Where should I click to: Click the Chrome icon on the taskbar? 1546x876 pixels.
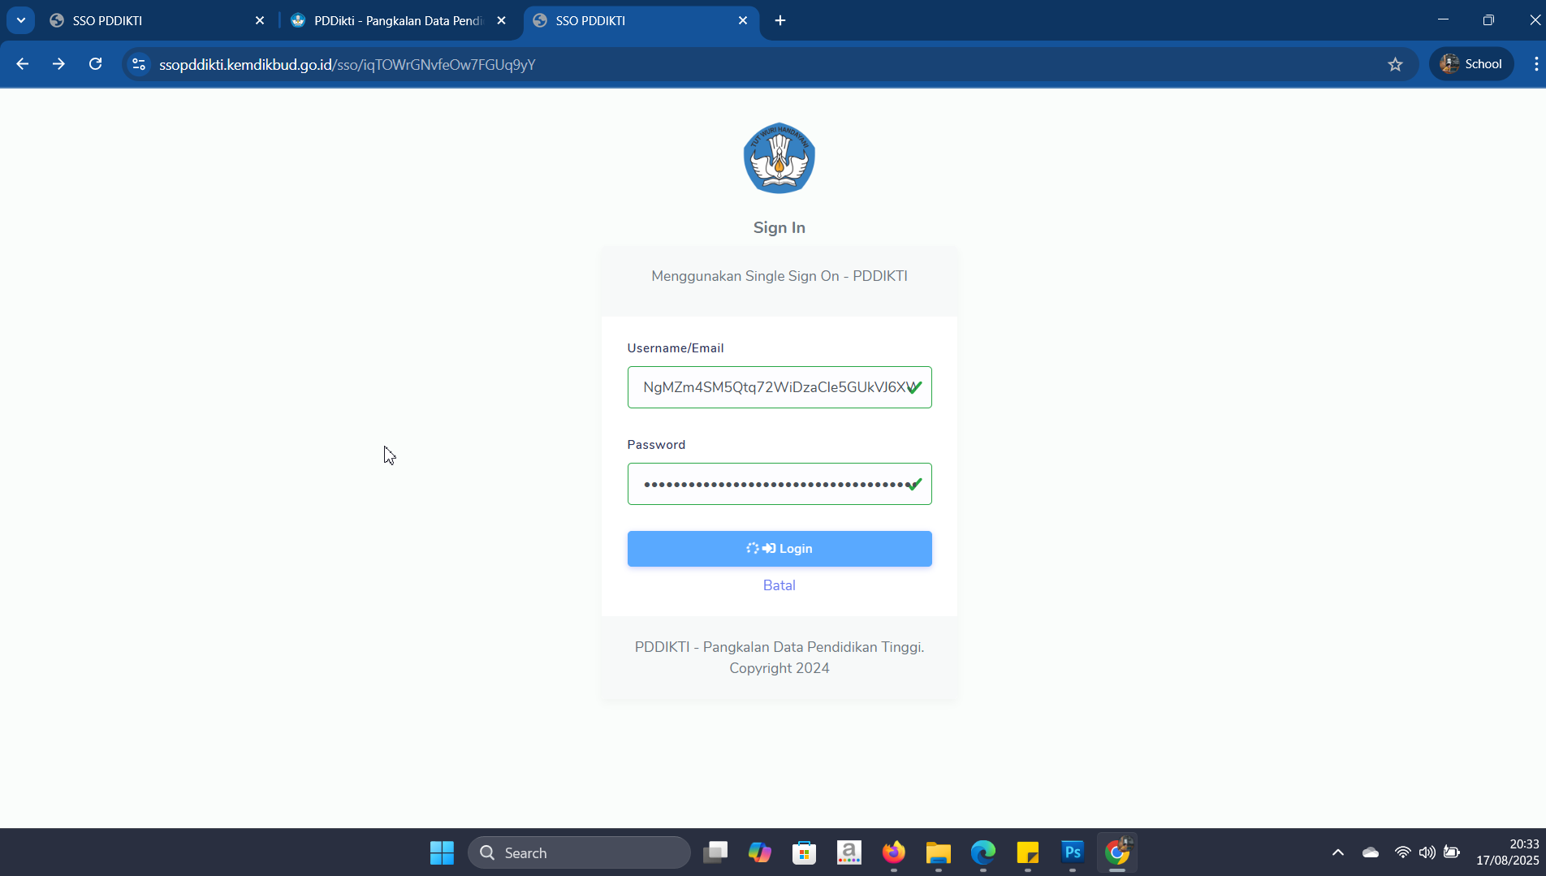pos(1117,852)
